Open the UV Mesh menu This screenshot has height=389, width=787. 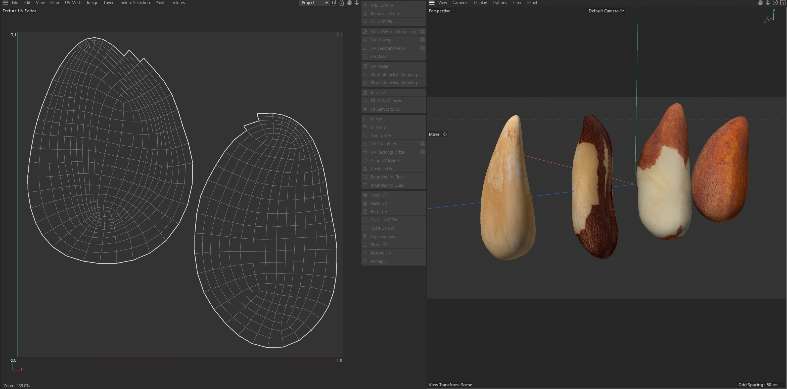73,3
